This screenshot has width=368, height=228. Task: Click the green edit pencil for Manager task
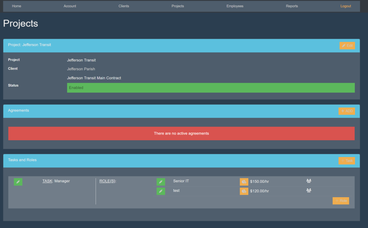pyautogui.click(x=18, y=182)
